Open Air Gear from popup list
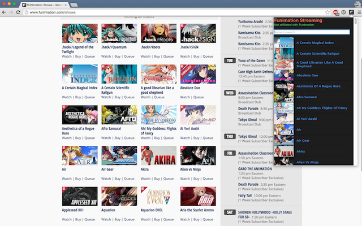Screen dimensions: 362x226 click(x=303, y=141)
